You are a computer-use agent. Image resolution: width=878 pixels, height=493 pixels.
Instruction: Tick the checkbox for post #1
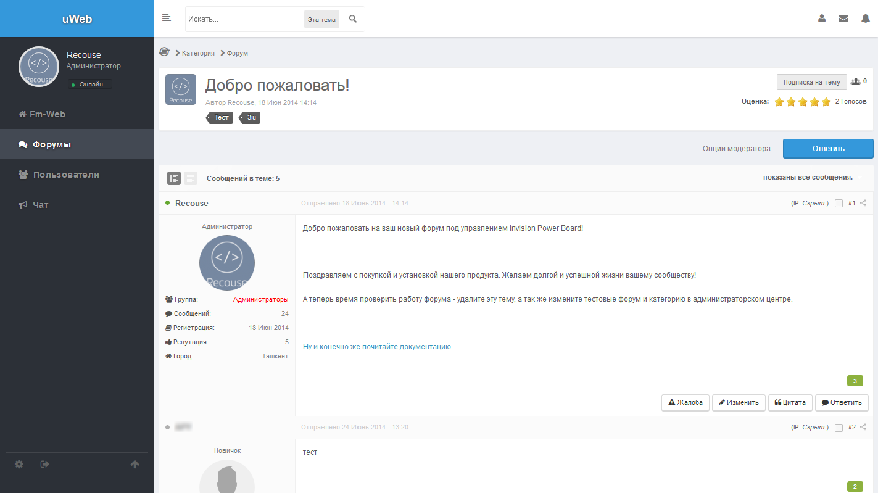point(839,204)
